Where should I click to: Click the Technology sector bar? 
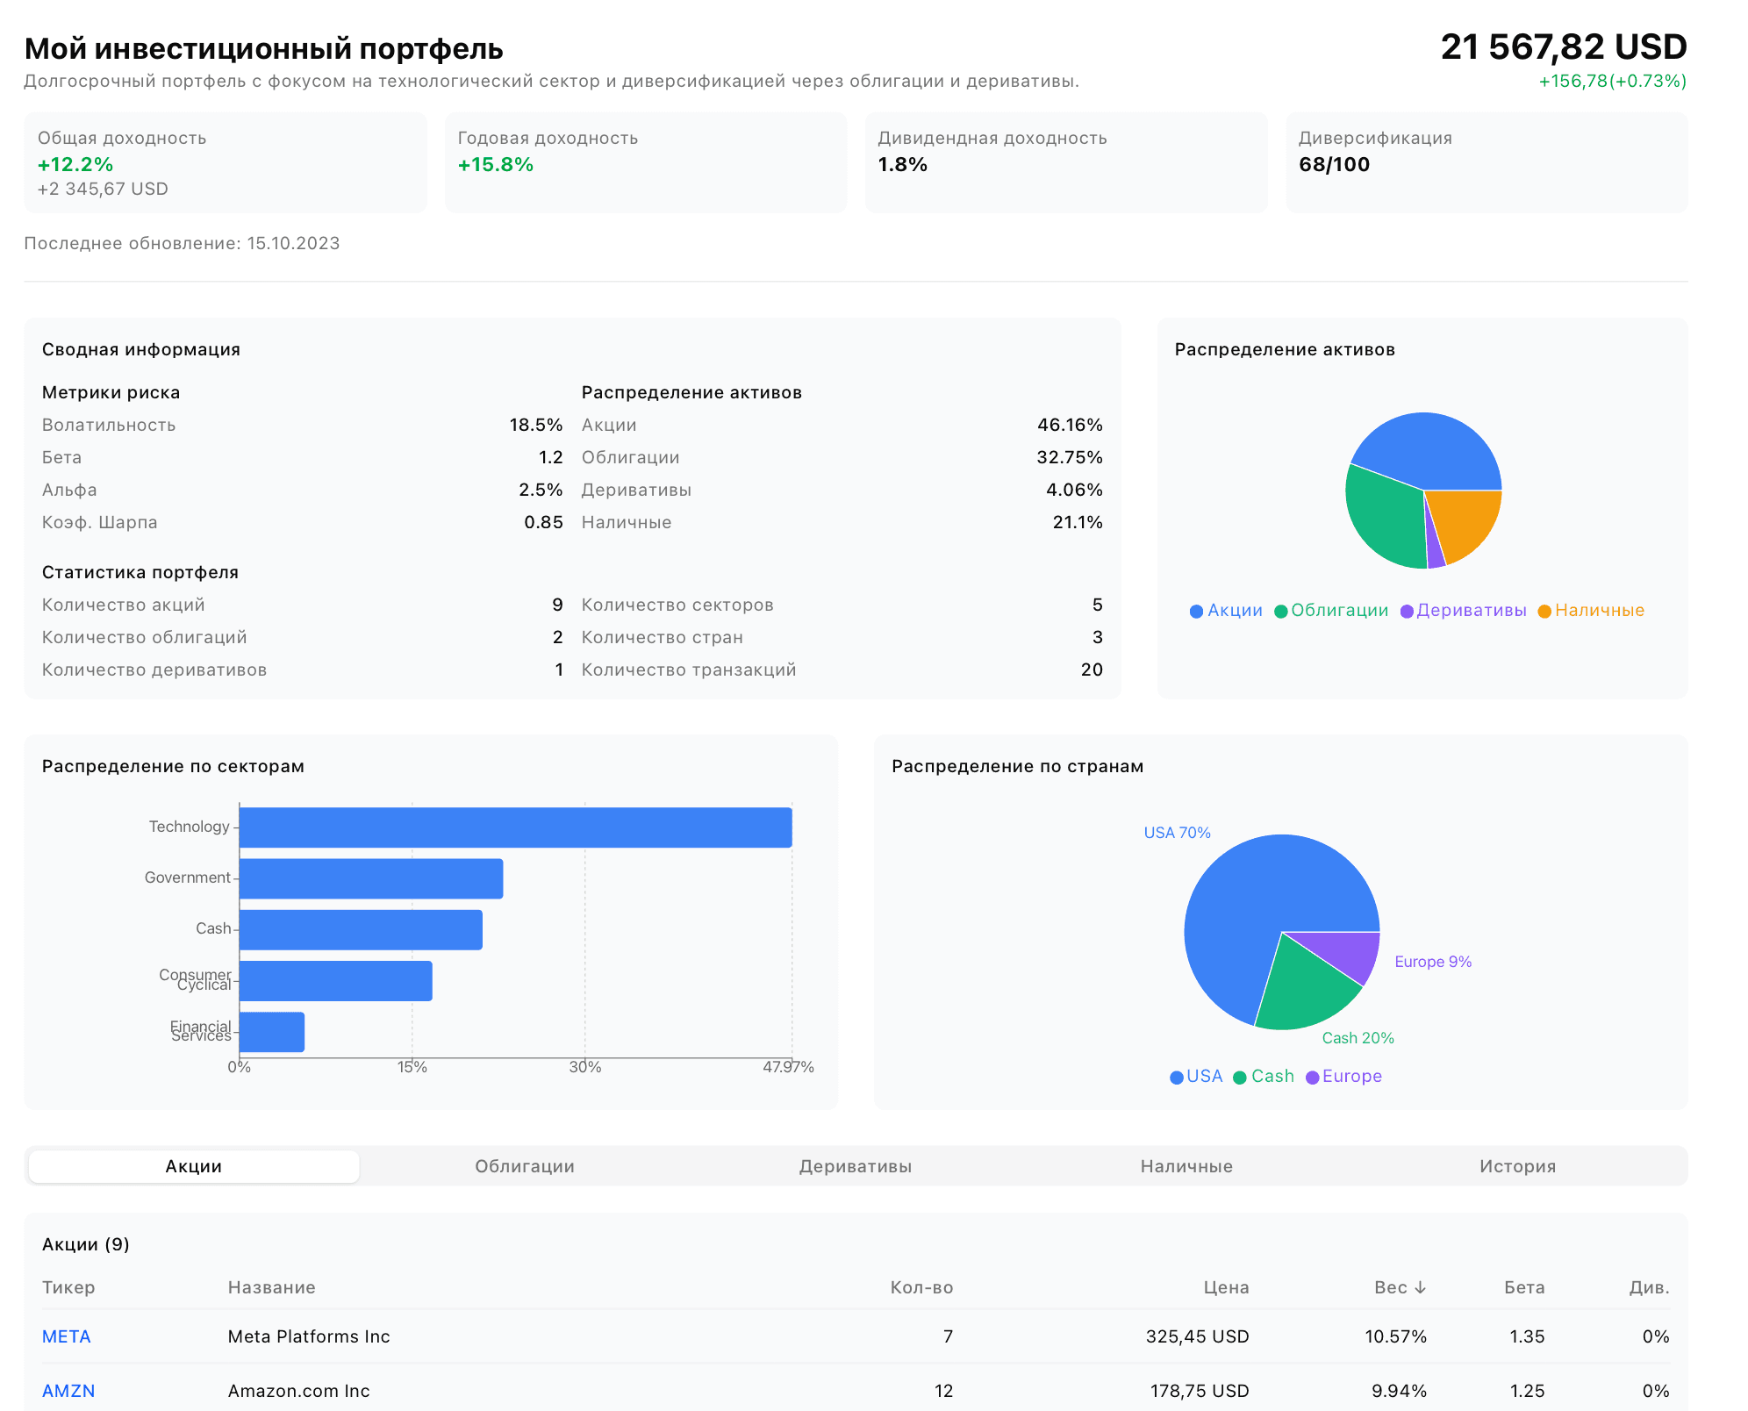pyautogui.click(x=515, y=827)
